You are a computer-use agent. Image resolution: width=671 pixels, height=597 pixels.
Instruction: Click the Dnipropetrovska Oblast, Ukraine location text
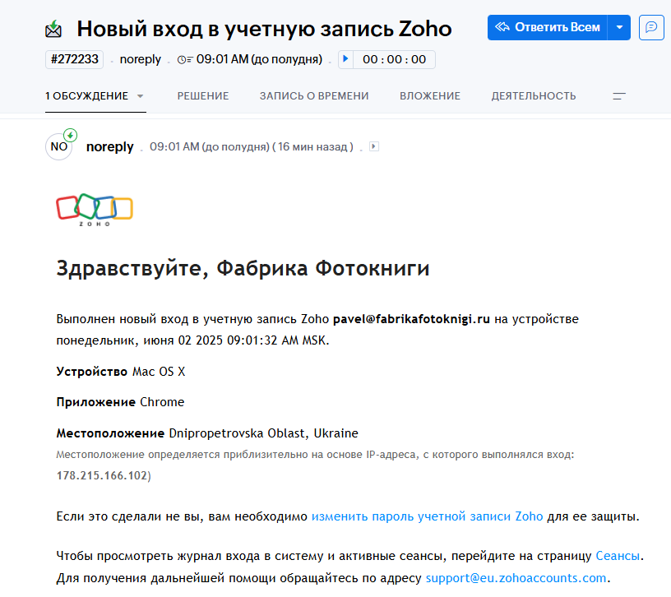tap(263, 433)
